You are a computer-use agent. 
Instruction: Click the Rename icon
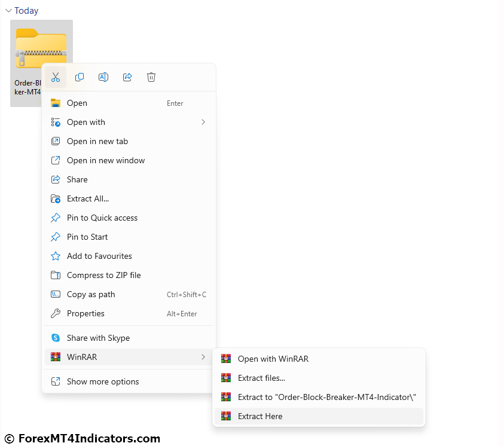tap(103, 77)
